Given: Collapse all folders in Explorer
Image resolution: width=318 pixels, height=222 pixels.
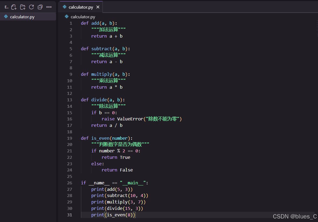Looking at the screenshot, I should pos(40,7).
